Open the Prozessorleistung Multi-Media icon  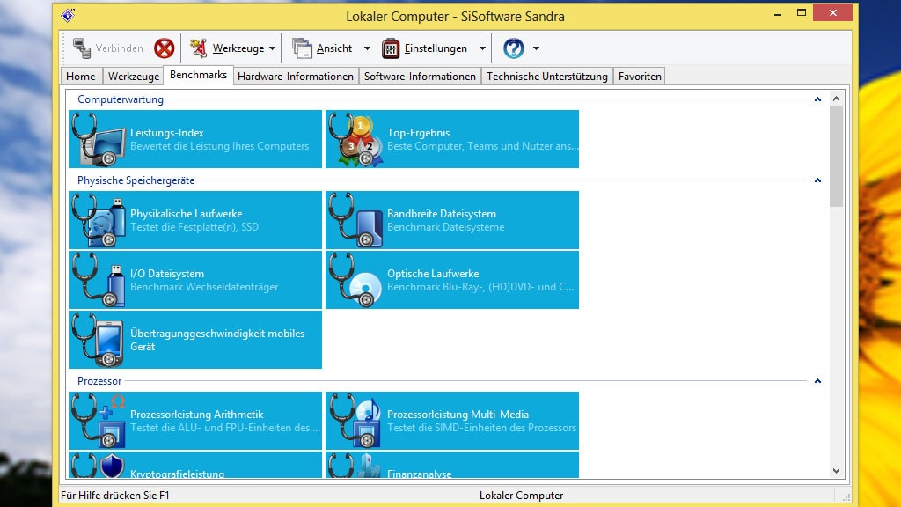[x=355, y=421]
